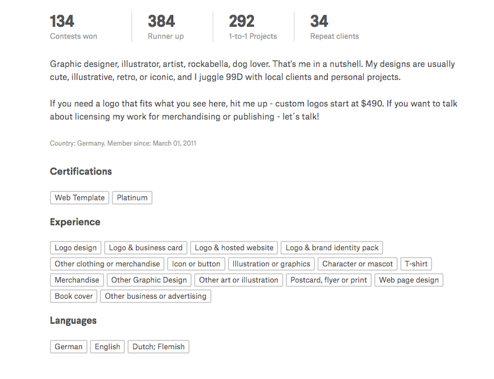Choose Logo & brand identity pack tag

point(332,248)
